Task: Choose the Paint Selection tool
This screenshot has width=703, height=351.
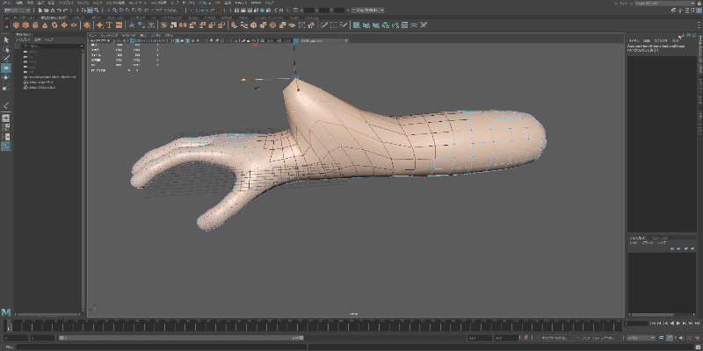Action: coord(5,59)
